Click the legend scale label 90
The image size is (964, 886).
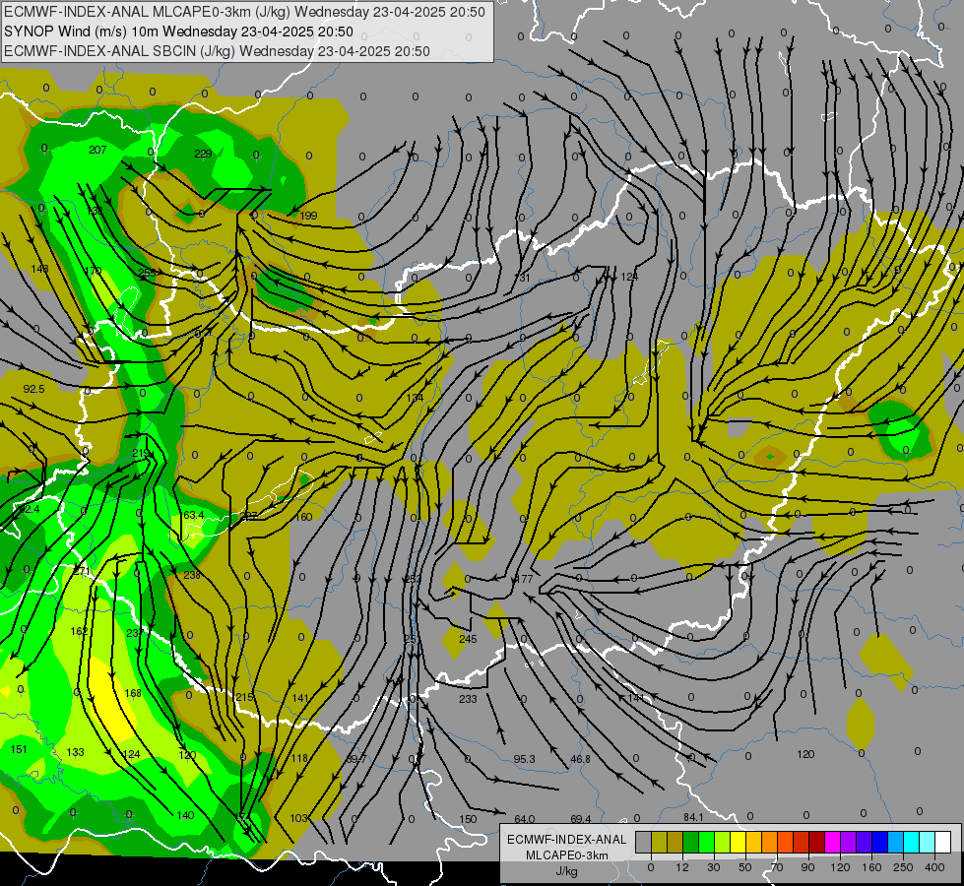point(807,867)
